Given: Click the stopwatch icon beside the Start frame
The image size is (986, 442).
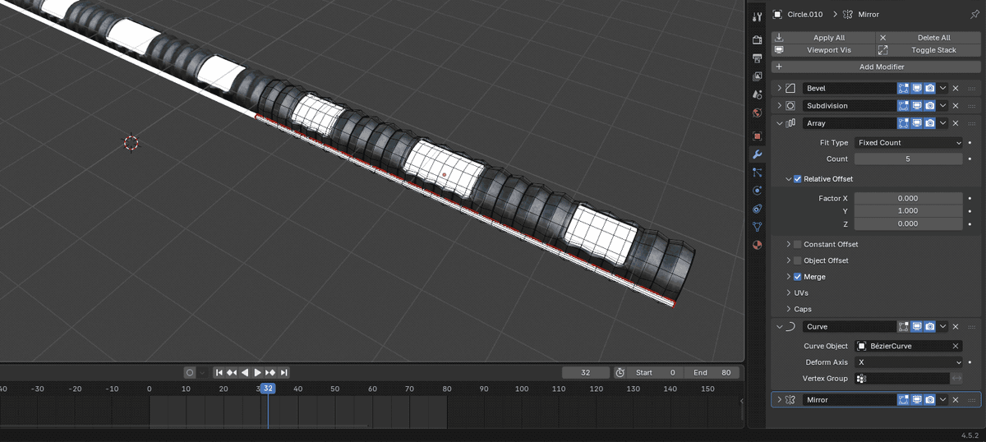Looking at the screenshot, I should click(620, 372).
